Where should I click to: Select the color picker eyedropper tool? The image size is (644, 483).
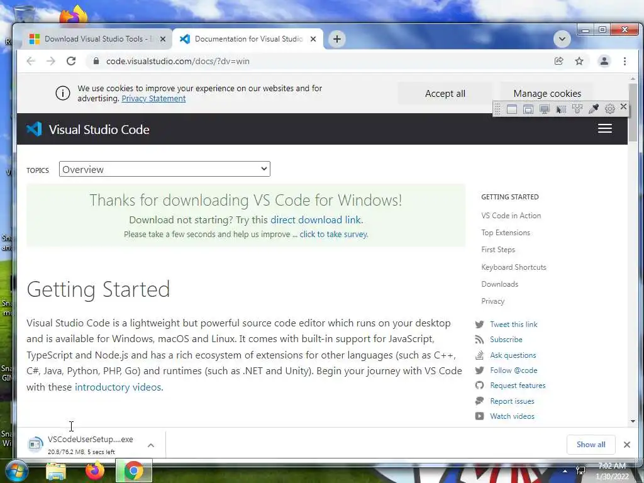click(x=594, y=109)
